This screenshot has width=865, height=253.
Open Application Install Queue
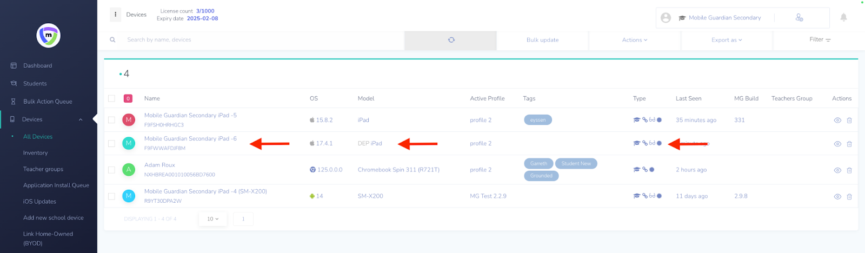point(56,185)
